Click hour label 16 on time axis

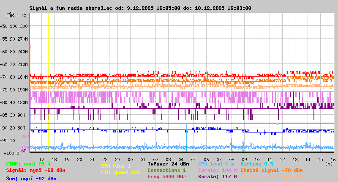click(x=333, y=160)
